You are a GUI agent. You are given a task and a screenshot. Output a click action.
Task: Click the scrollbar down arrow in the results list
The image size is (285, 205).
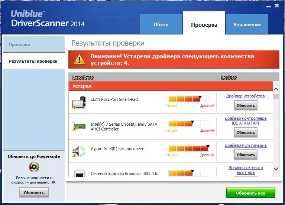point(276,169)
